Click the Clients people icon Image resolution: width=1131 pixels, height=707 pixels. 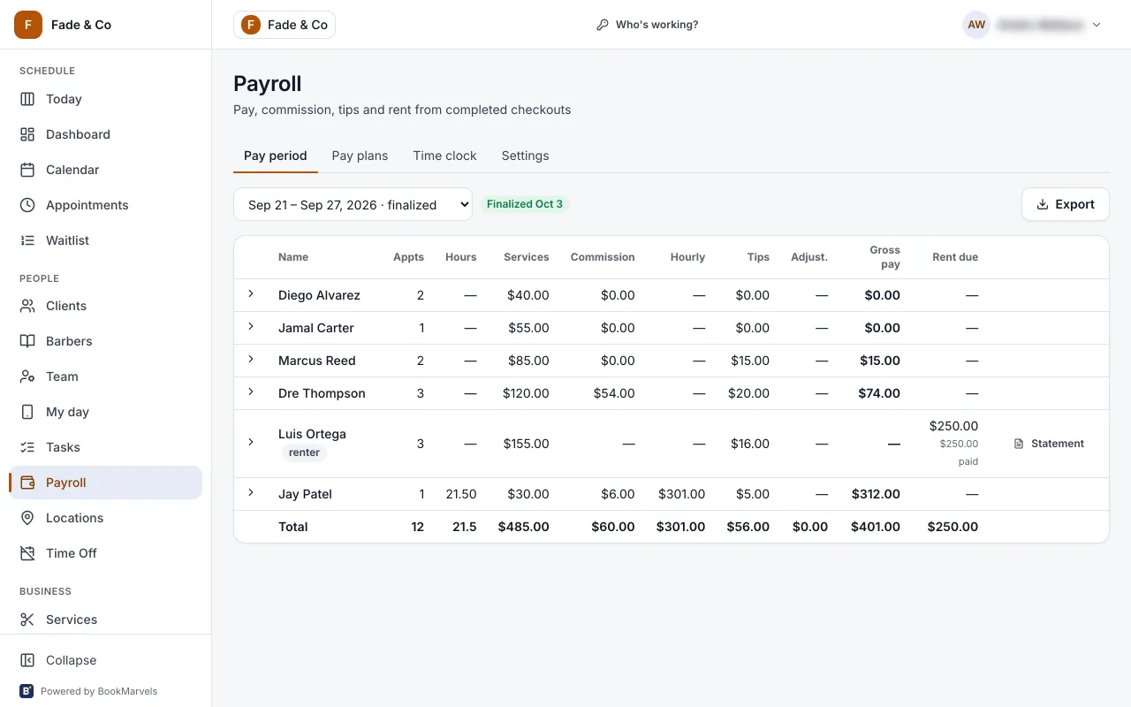27,306
